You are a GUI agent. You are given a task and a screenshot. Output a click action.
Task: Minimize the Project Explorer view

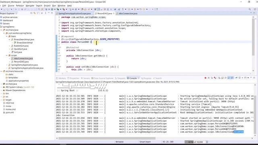pos(49,13)
